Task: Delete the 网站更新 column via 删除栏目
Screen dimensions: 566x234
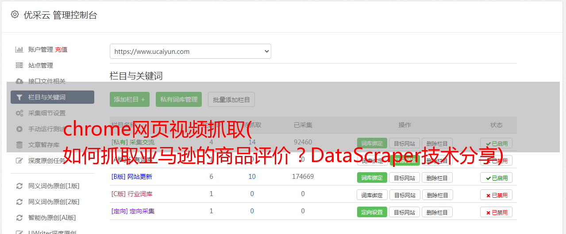Action: coord(437,177)
